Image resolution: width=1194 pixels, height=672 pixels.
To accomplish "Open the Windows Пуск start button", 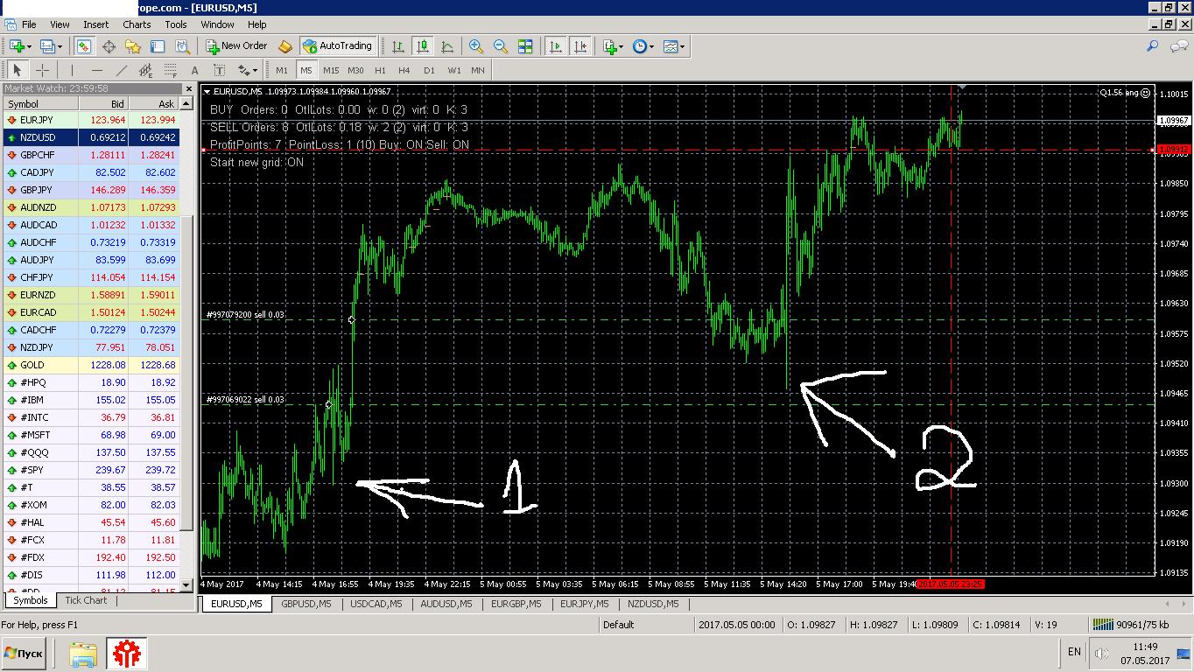I will pos(24,654).
